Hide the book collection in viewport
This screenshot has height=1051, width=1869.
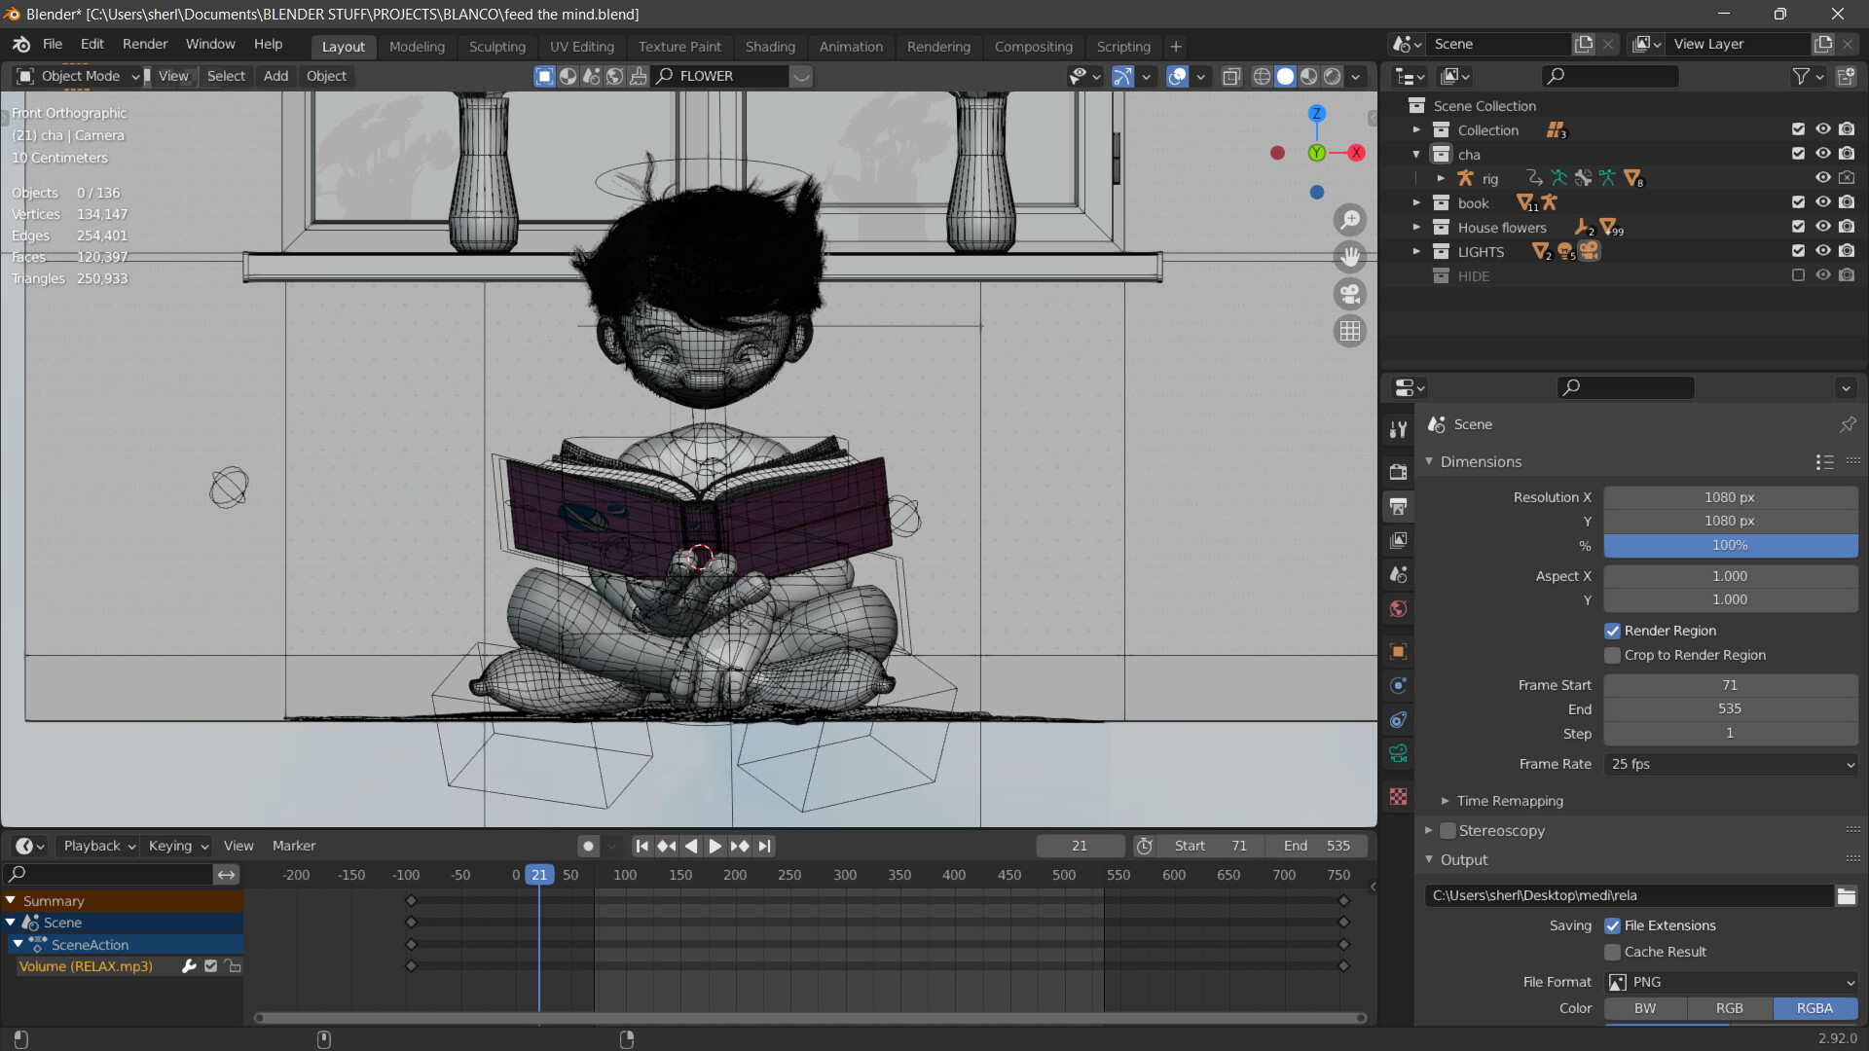click(1822, 202)
